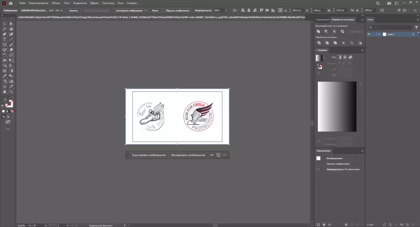Viewport: 420px width, 227px height.
Task: Click Трассировка изображения in control bar
Action: coord(129,10)
